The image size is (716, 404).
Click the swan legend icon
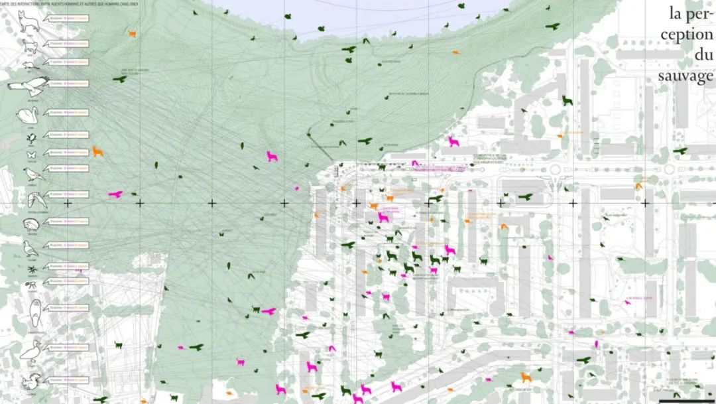pos(29,114)
